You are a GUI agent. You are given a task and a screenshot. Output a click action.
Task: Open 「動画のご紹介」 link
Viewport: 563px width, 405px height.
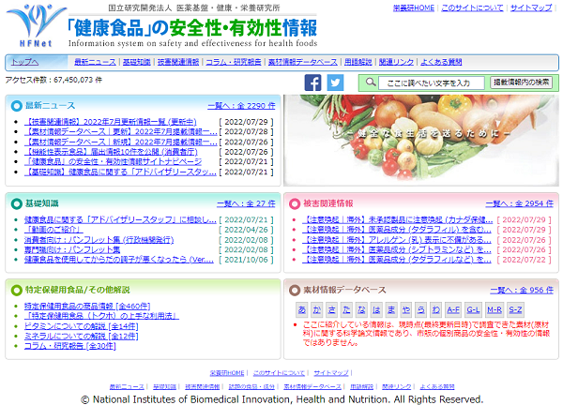53,230
